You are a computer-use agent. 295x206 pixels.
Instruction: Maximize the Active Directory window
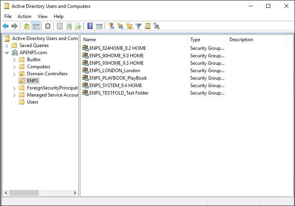pyautogui.click(x=268, y=6)
